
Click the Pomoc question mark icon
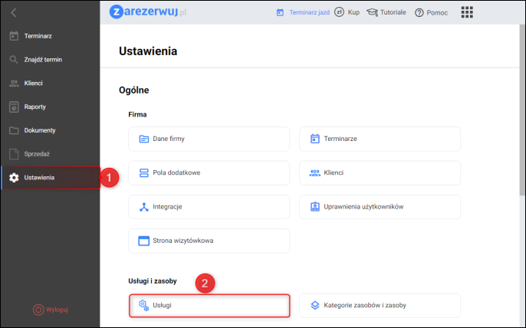click(x=419, y=13)
